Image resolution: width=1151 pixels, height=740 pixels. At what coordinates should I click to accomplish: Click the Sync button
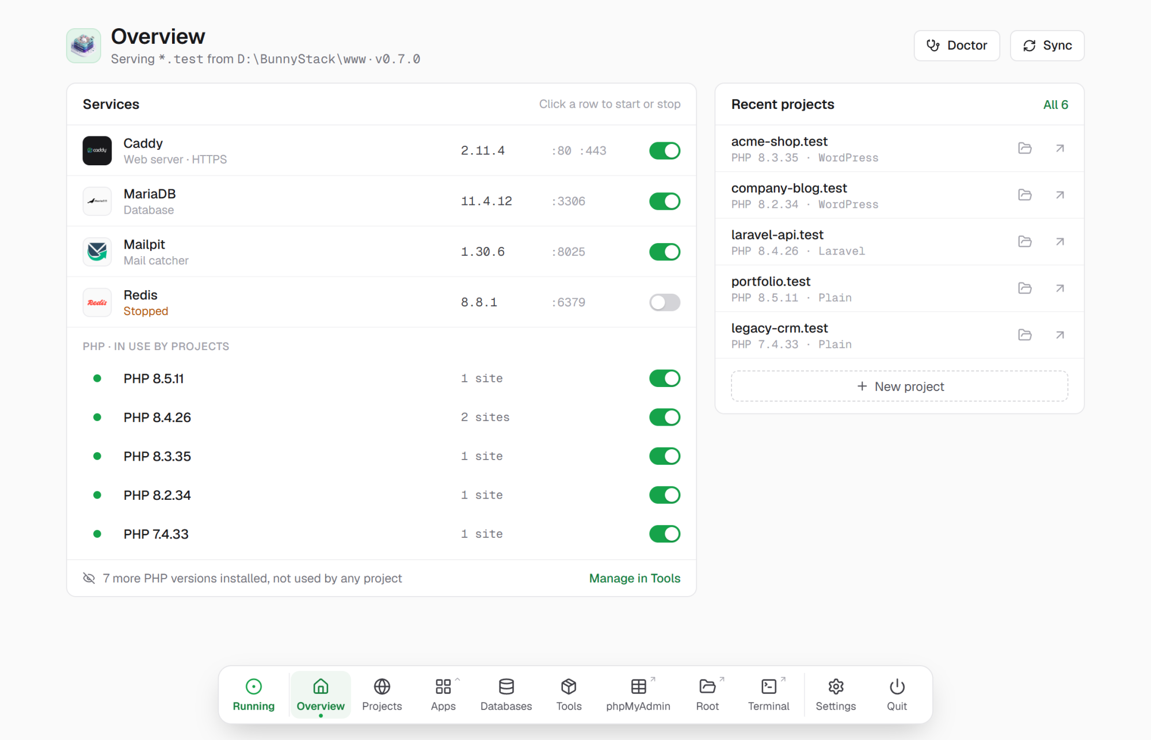pyautogui.click(x=1047, y=45)
